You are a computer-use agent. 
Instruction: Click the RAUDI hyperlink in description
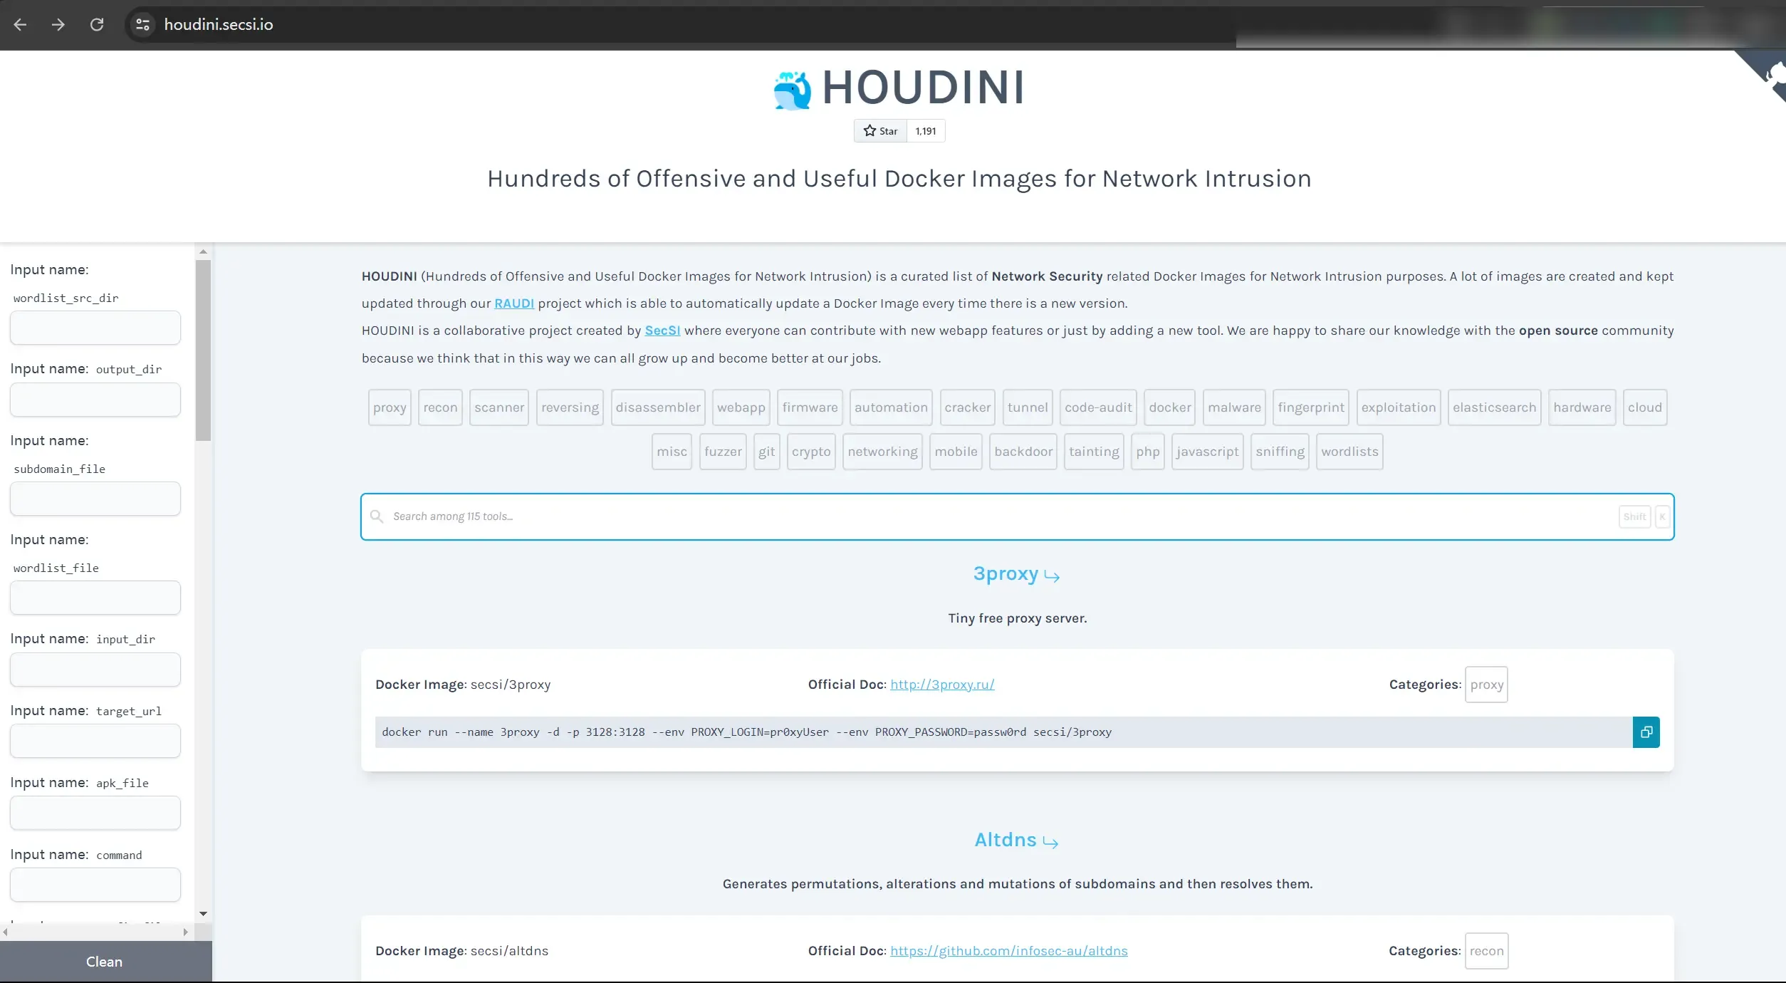(x=513, y=303)
